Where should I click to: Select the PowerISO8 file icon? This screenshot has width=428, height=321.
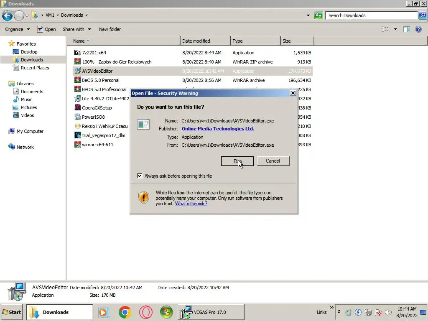tap(77, 117)
